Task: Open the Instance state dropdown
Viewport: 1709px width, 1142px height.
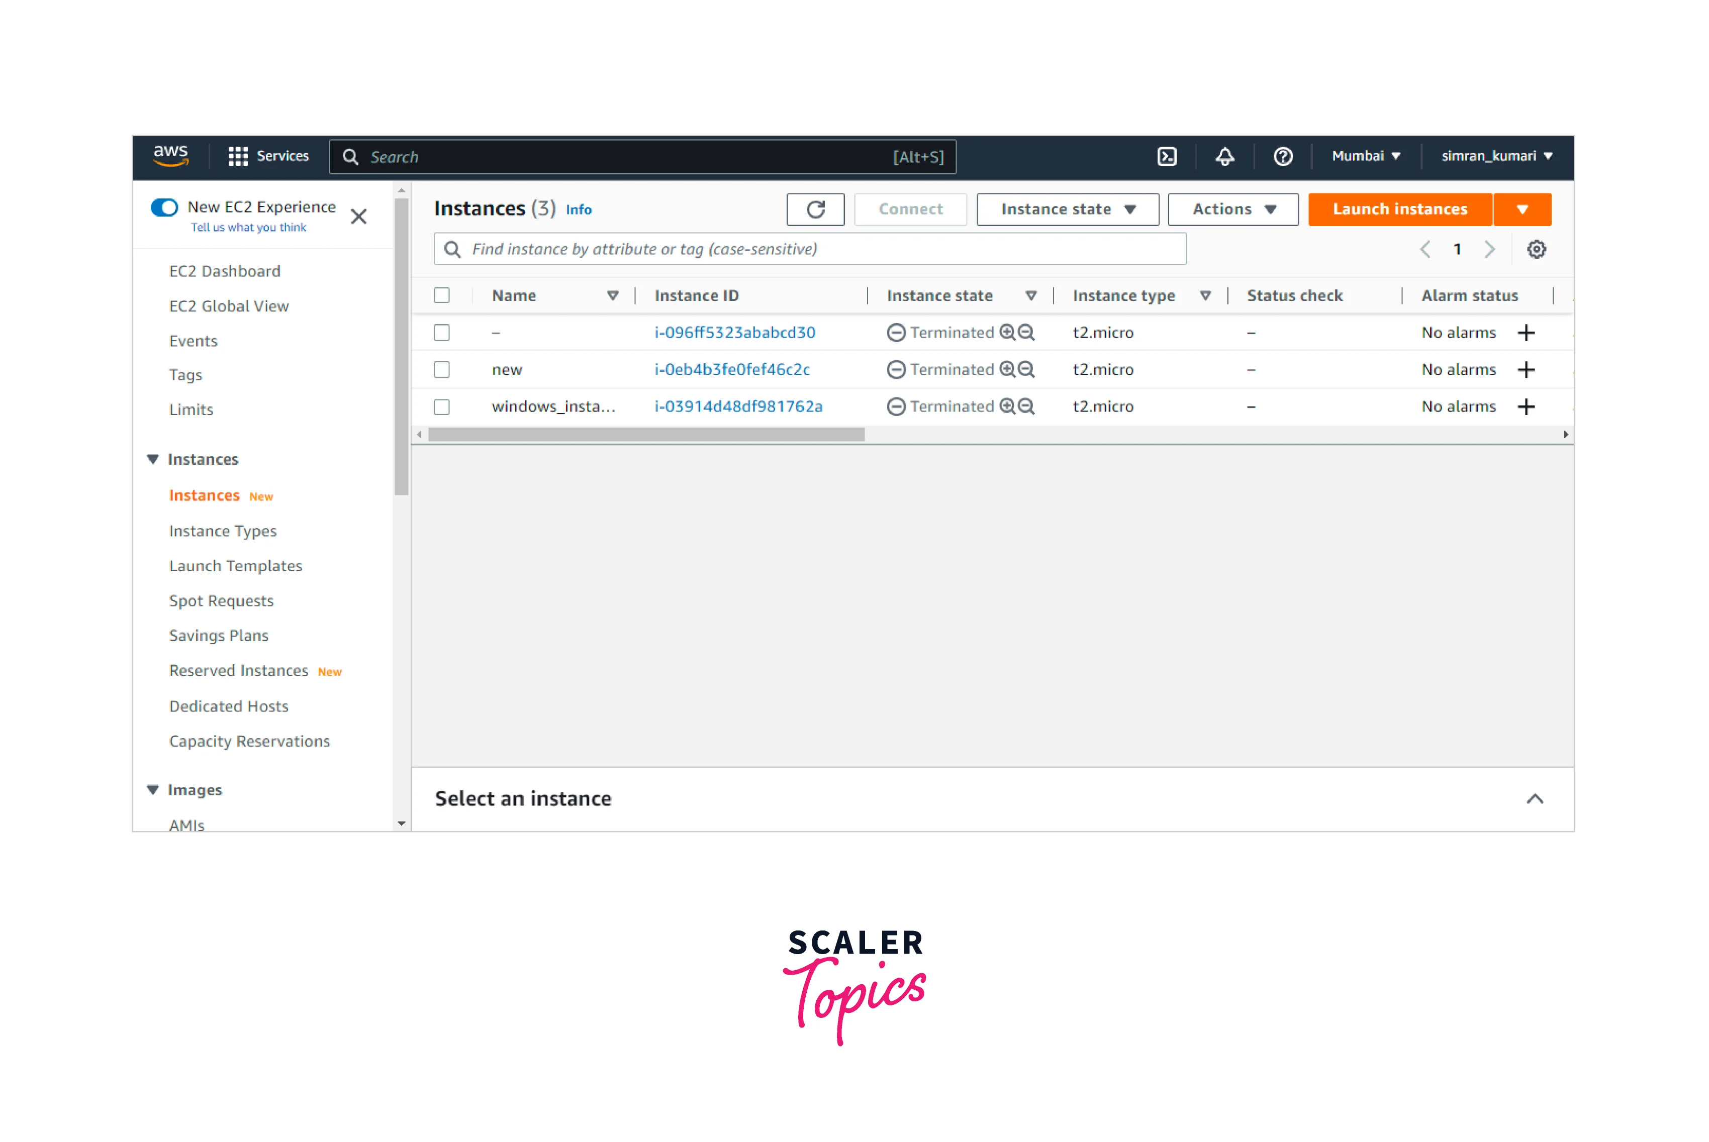Action: pyautogui.click(x=1067, y=209)
